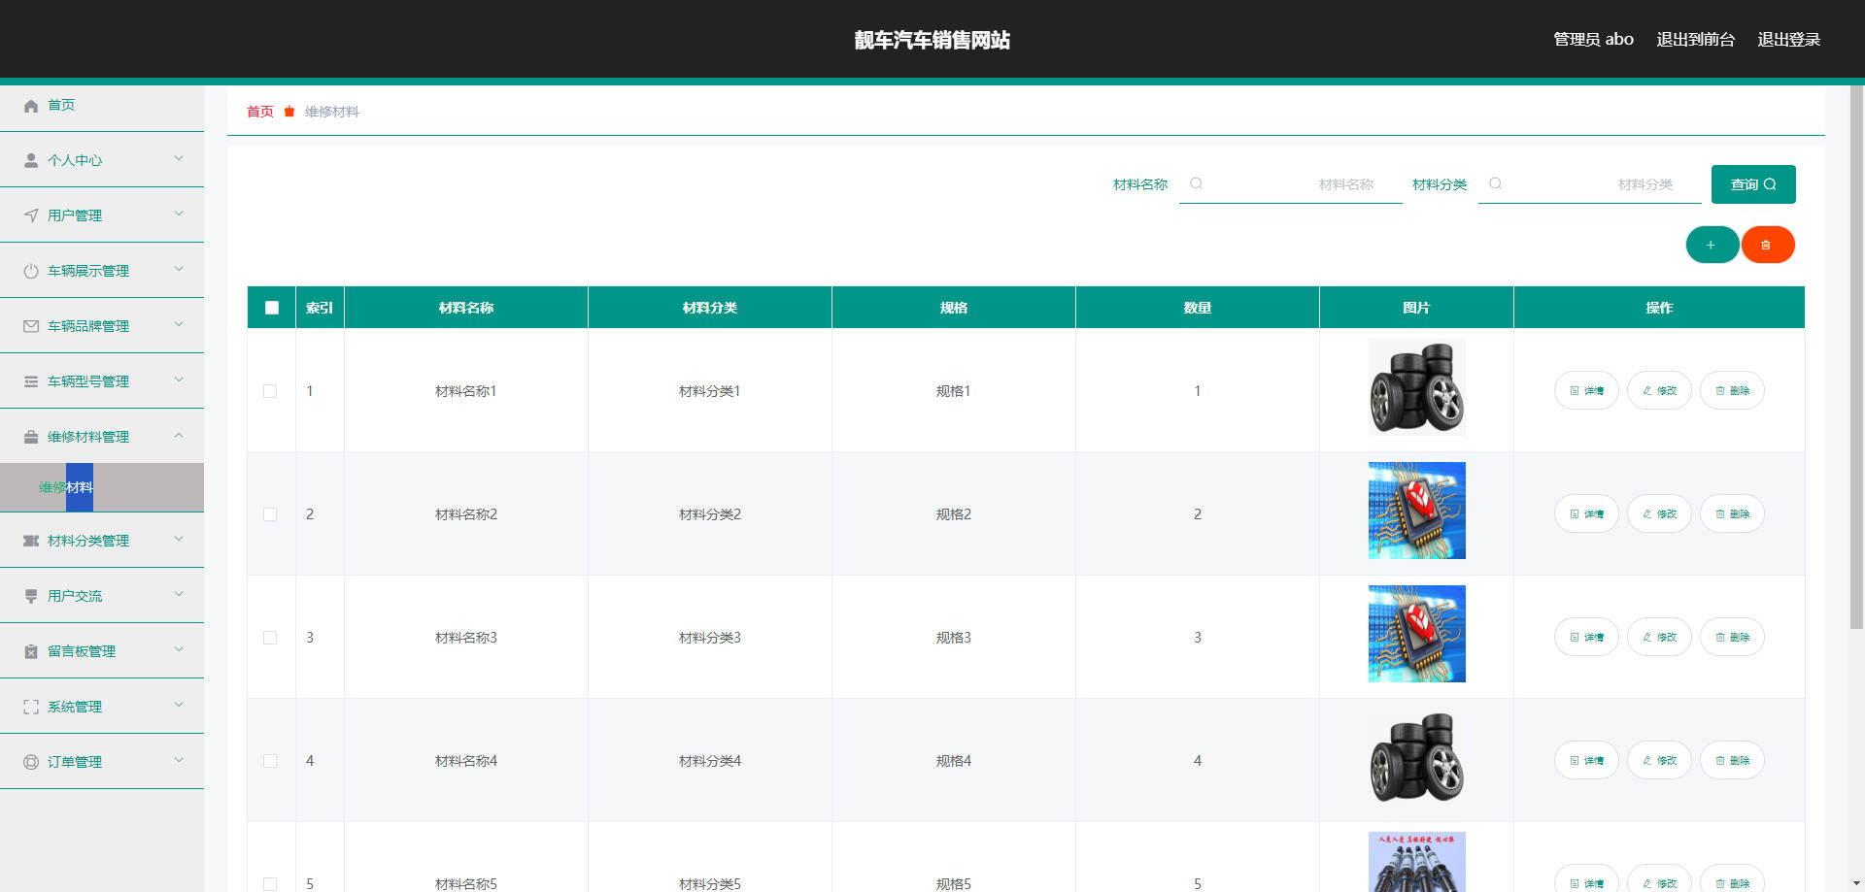Click the clipboard icon next to 留言板管理
The image size is (1865, 892).
[x=31, y=652]
